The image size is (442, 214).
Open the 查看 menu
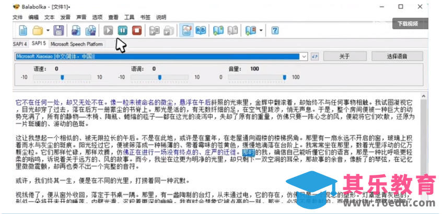click(113, 17)
